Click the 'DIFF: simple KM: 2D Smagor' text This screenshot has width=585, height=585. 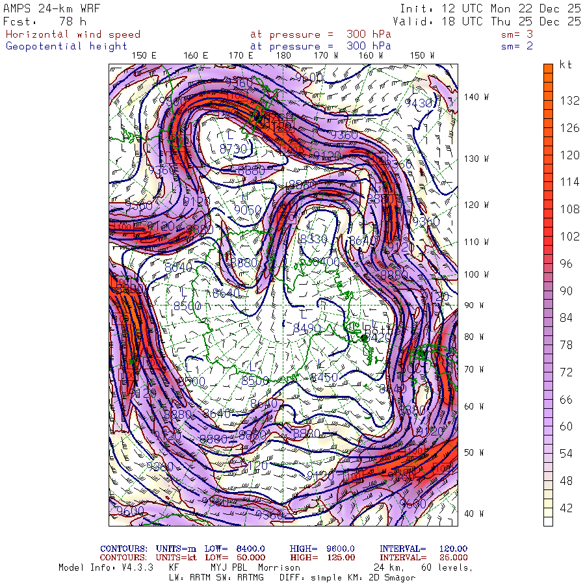point(347,578)
